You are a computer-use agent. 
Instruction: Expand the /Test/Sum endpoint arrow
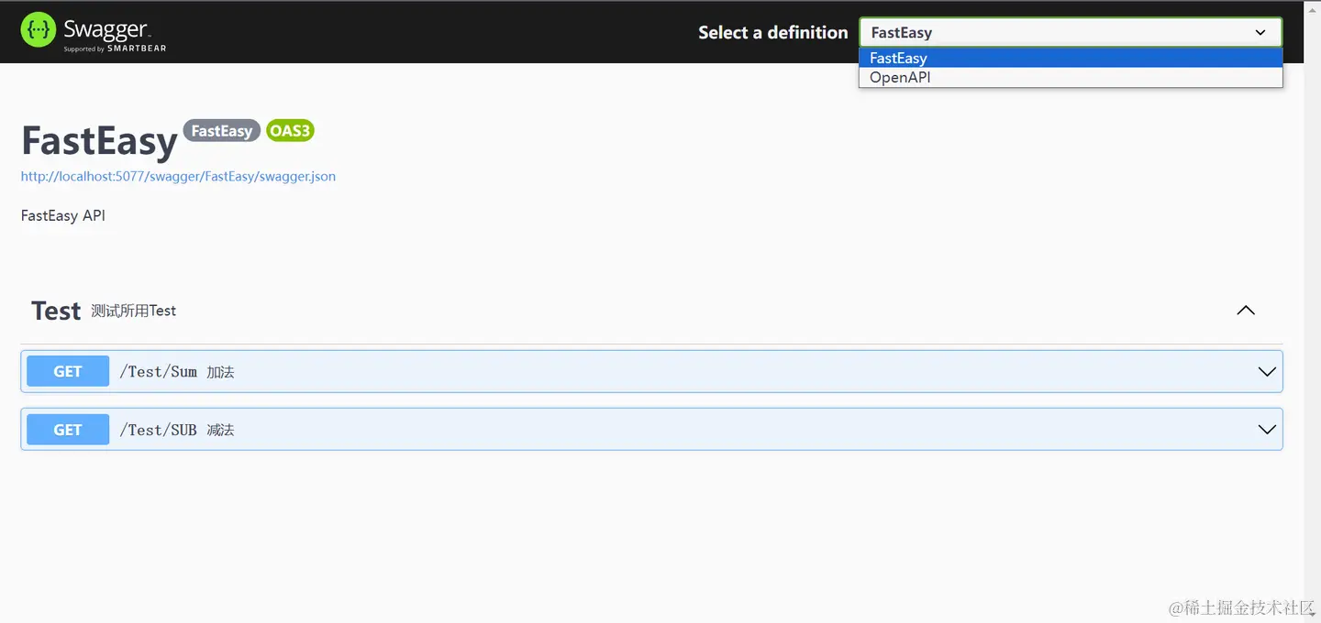[x=1266, y=371]
